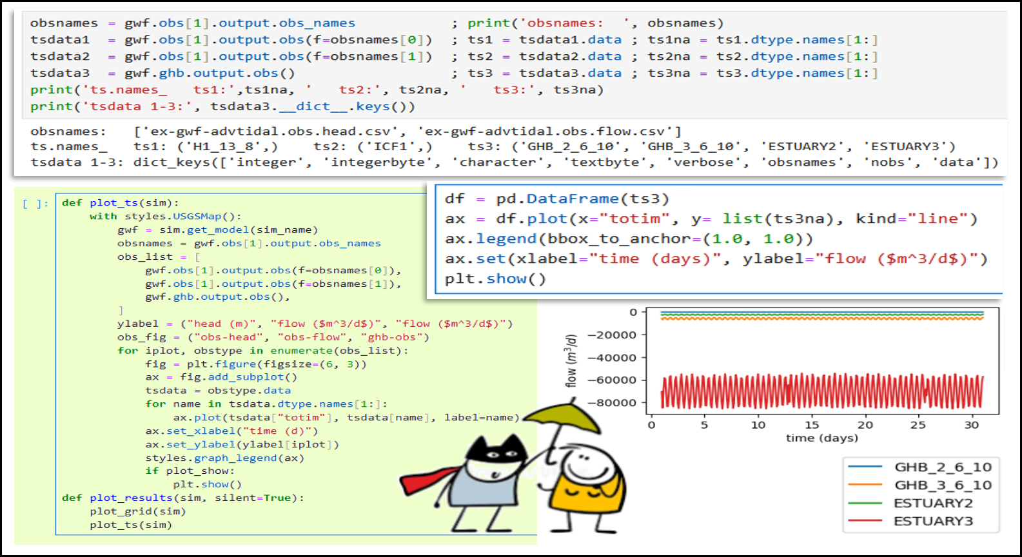Click the −80000 y-axis tick label
Screen dimensions: 1022x557
click(x=612, y=403)
